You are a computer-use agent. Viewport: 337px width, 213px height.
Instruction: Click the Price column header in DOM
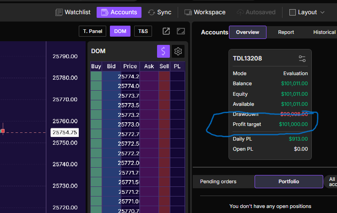pyautogui.click(x=130, y=66)
